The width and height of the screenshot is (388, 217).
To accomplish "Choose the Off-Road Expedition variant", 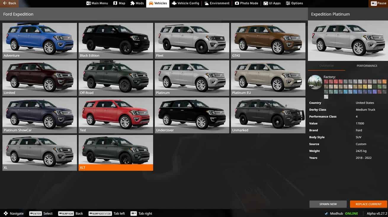I will [116, 78].
